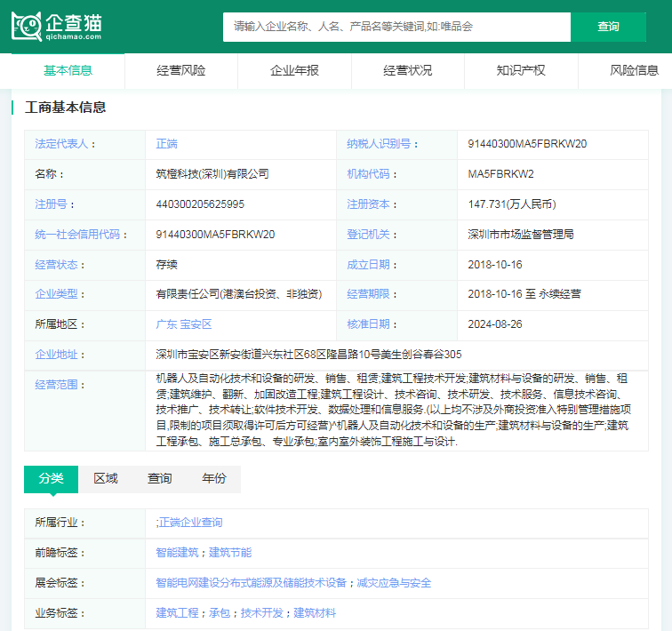Open the 广东 宝安区 region link
Viewport: 672px width, 631px height.
[184, 324]
